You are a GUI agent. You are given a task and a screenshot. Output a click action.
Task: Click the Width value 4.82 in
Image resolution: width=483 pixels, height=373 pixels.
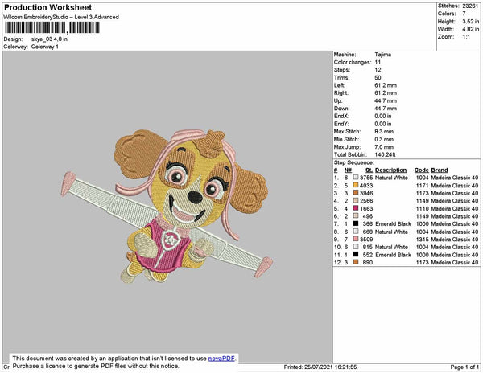(x=470, y=29)
